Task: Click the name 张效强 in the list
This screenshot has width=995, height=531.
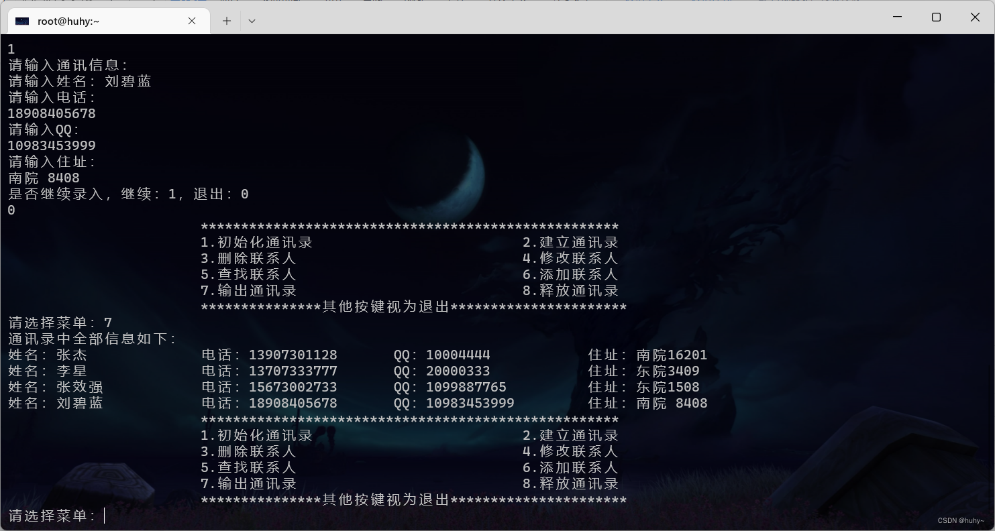Action: tap(80, 387)
